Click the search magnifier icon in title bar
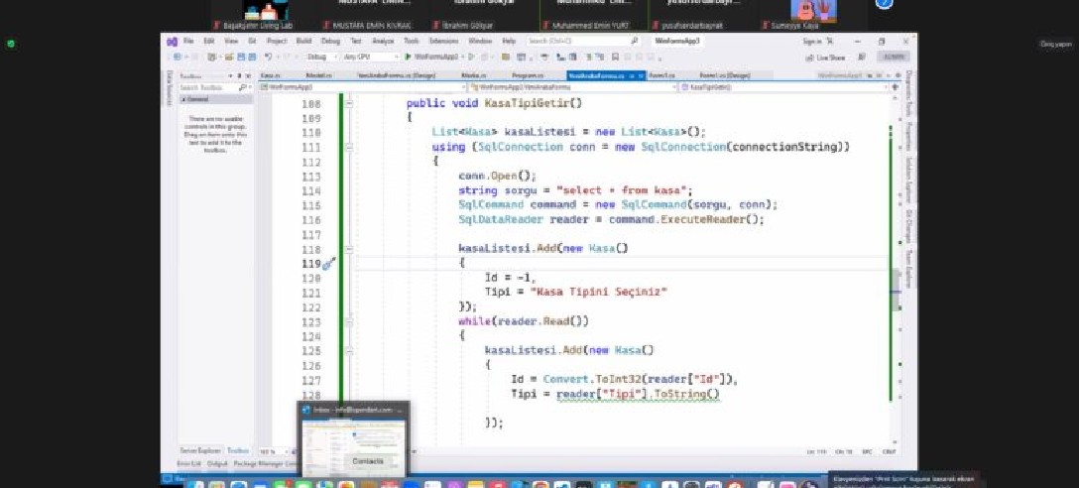Image resolution: width=1079 pixels, height=488 pixels. (635, 42)
